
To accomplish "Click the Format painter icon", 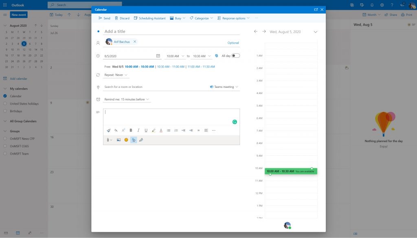I will click(x=108, y=131).
